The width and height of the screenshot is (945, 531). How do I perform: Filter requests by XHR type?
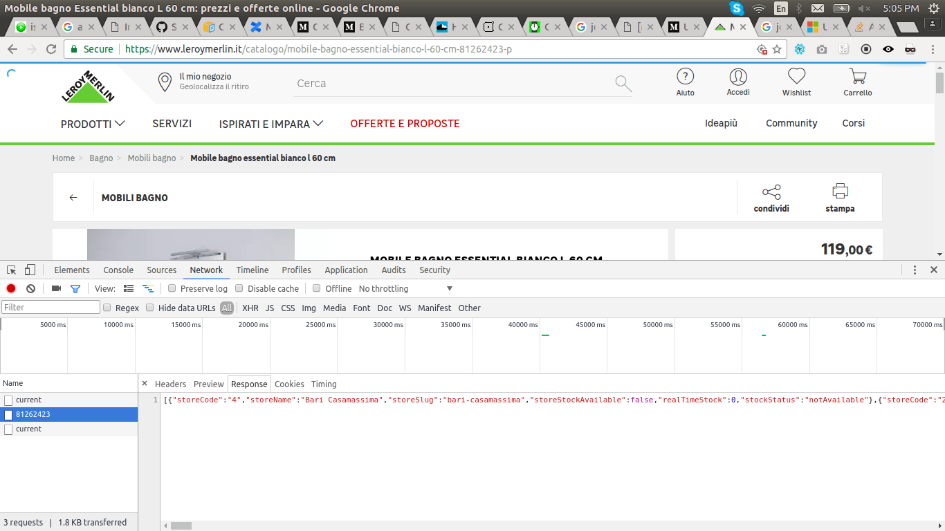(x=250, y=308)
